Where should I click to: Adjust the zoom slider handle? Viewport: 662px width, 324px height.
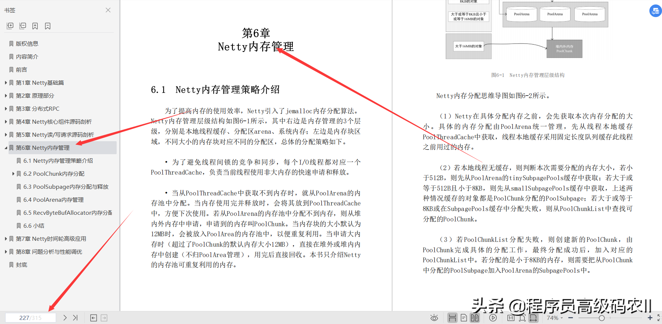pyautogui.click(x=602, y=318)
